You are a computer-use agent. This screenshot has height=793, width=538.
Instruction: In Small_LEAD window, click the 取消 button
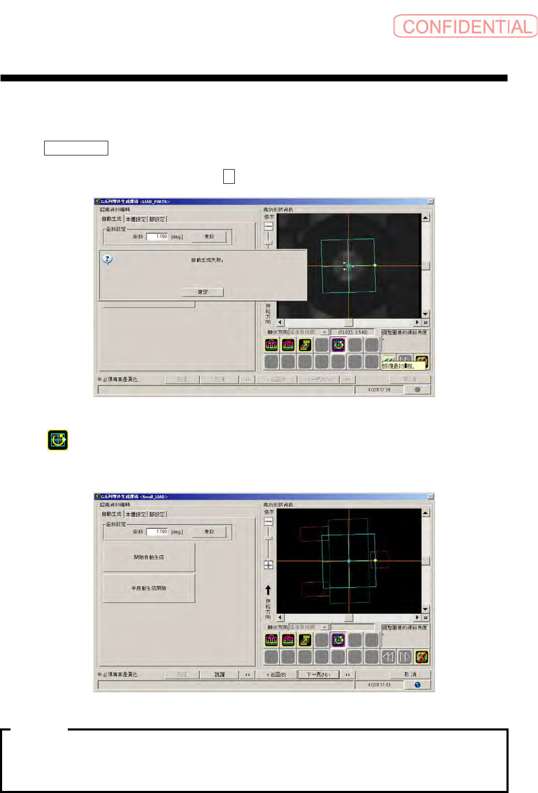pyautogui.click(x=410, y=674)
